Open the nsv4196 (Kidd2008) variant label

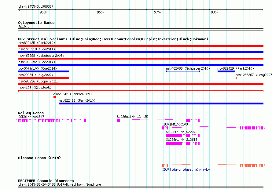(x=35, y=88)
